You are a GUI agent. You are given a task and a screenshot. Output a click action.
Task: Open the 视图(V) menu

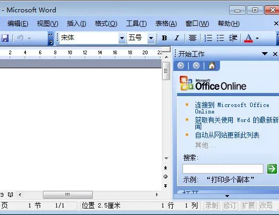(47, 24)
